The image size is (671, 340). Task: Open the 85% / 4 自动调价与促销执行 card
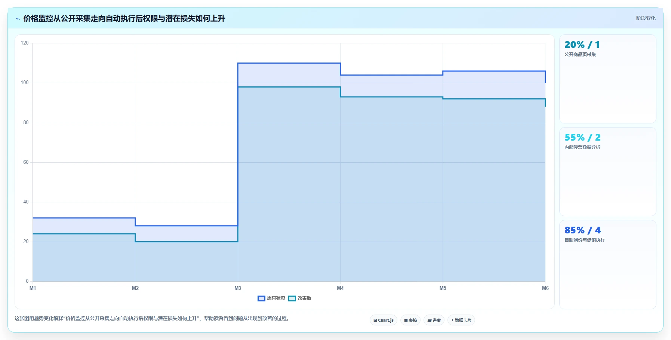(607, 264)
